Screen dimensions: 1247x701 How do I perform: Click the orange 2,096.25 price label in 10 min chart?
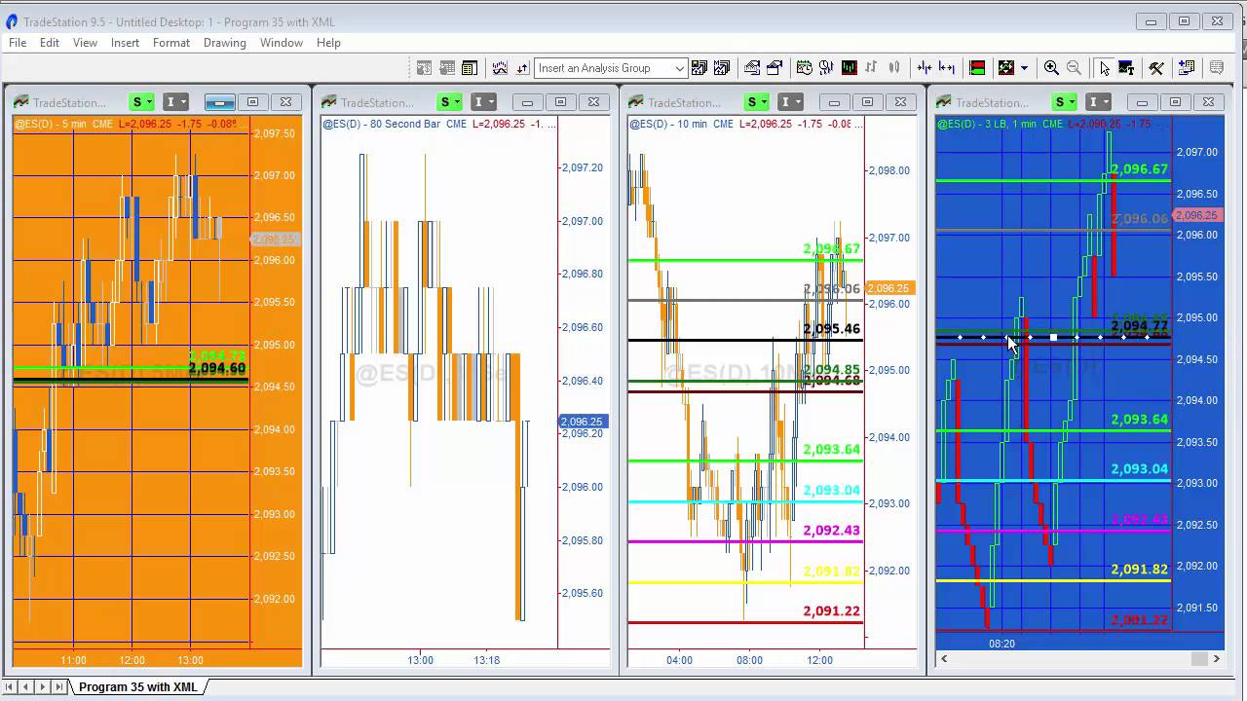[x=888, y=288]
